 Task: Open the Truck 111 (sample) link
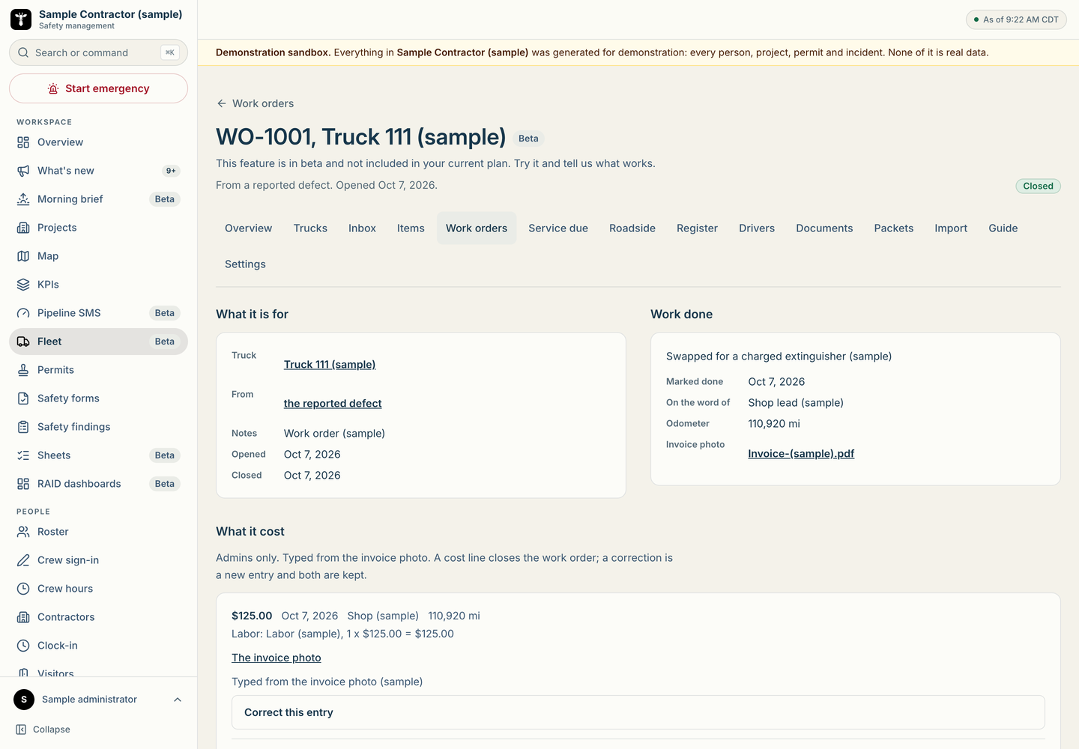[x=330, y=365]
